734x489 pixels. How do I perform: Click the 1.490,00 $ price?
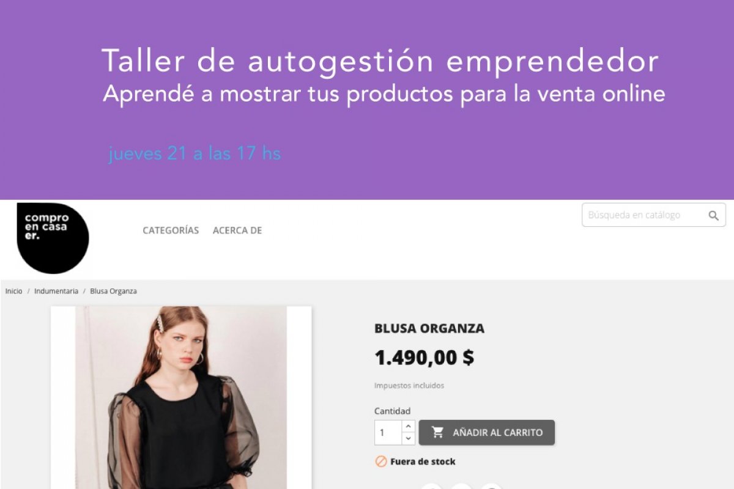[x=424, y=358]
